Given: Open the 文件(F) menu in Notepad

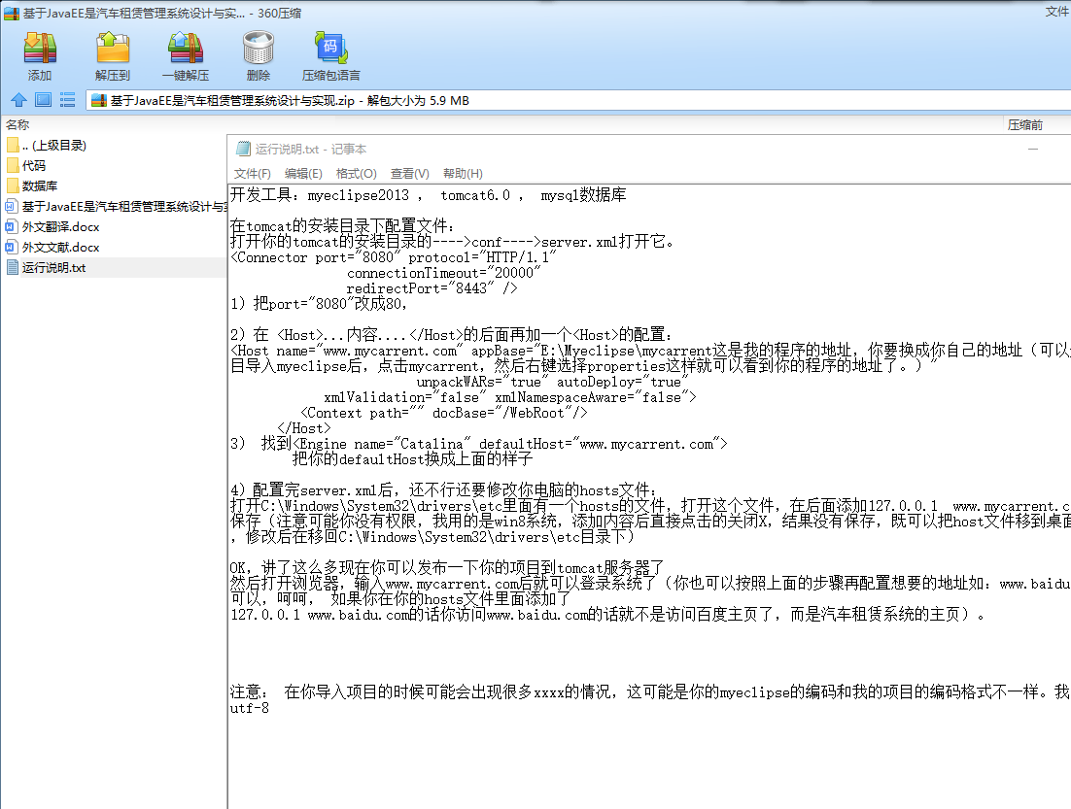Looking at the screenshot, I should (252, 174).
